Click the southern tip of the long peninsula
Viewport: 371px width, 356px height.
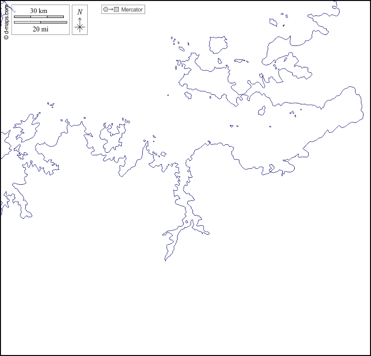coord(166,259)
